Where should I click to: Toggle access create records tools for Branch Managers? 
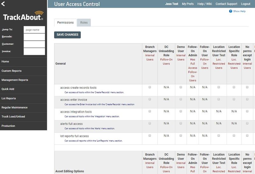click(149, 87)
